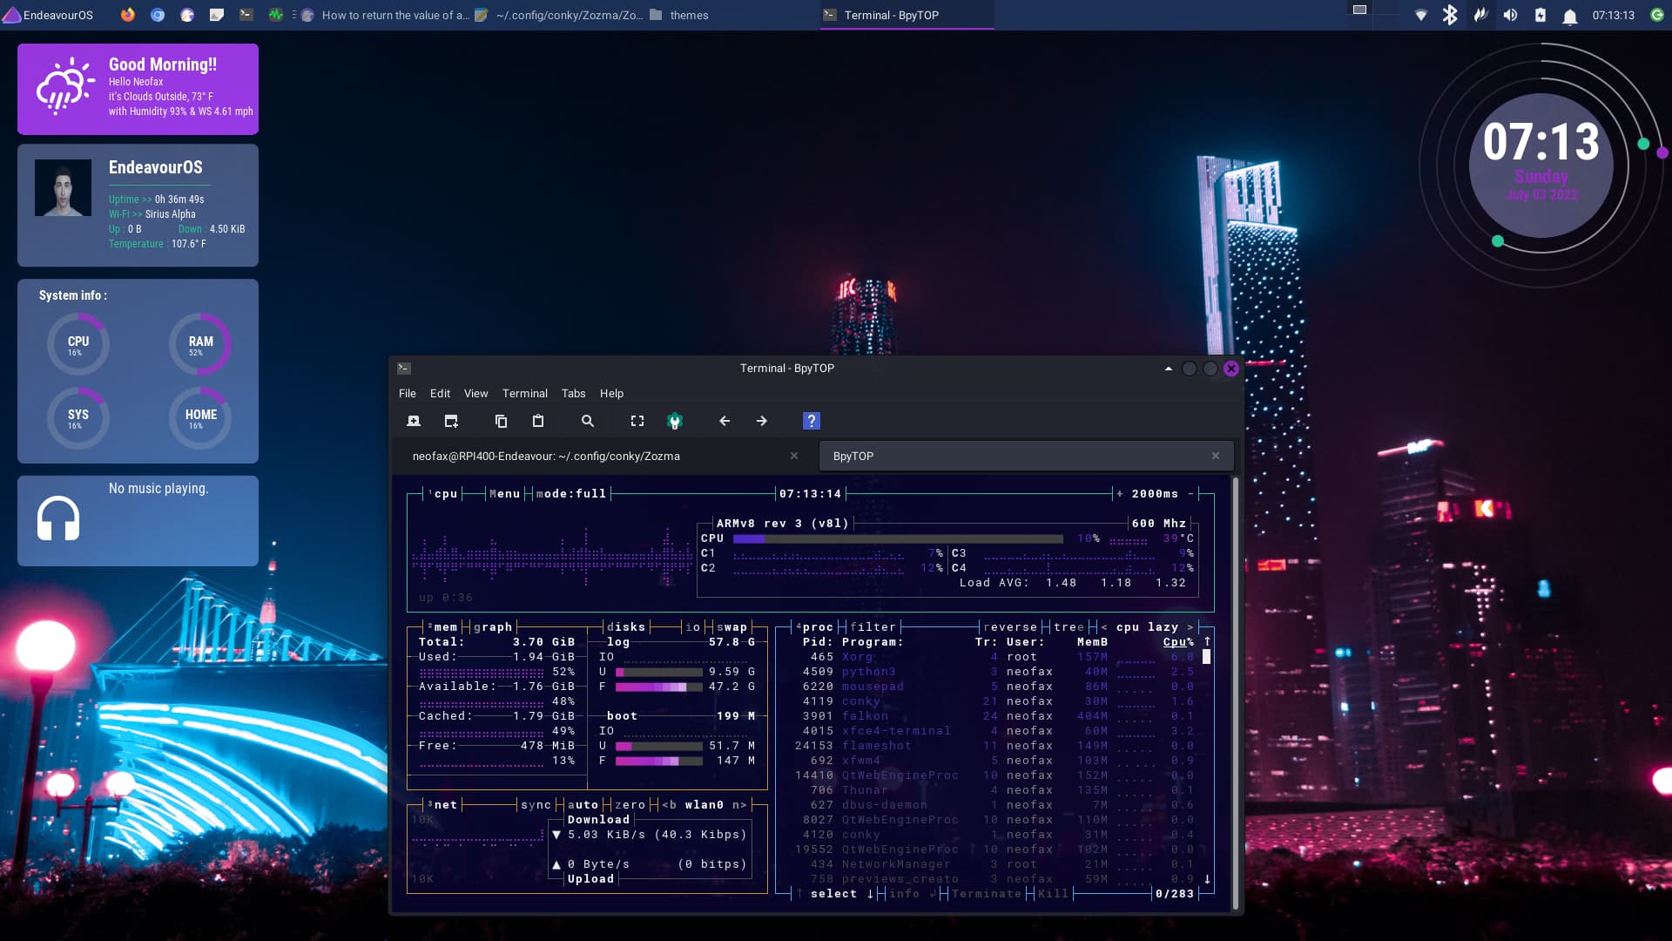Click the copy icon in terminal toolbar
Image resolution: width=1672 pixels, height=941 pixels.
click(x=501, y=421)
